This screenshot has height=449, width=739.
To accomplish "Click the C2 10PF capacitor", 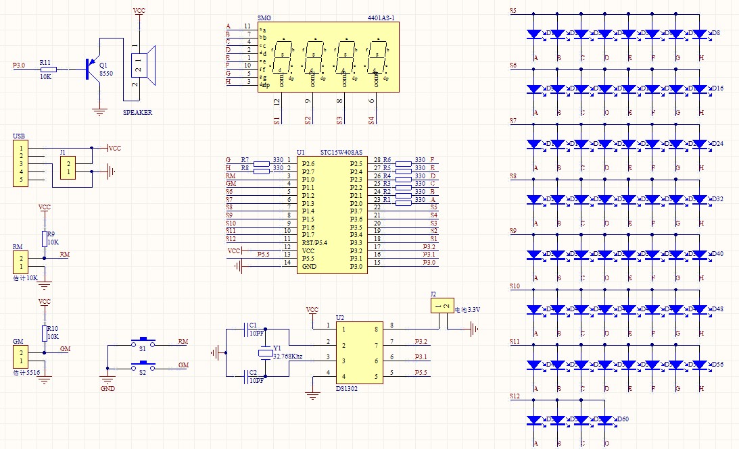I will (x=246, y=377).
